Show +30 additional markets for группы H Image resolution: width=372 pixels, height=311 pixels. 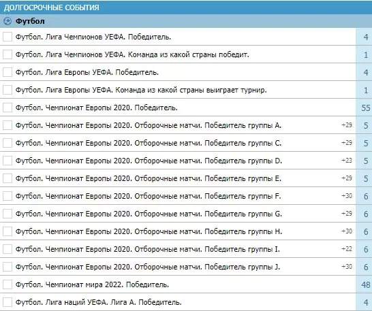click(x=347, y=231)
